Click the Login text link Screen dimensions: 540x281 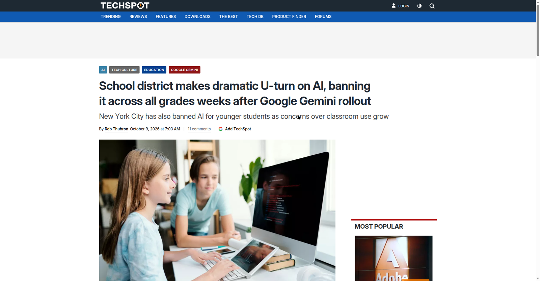404,6
